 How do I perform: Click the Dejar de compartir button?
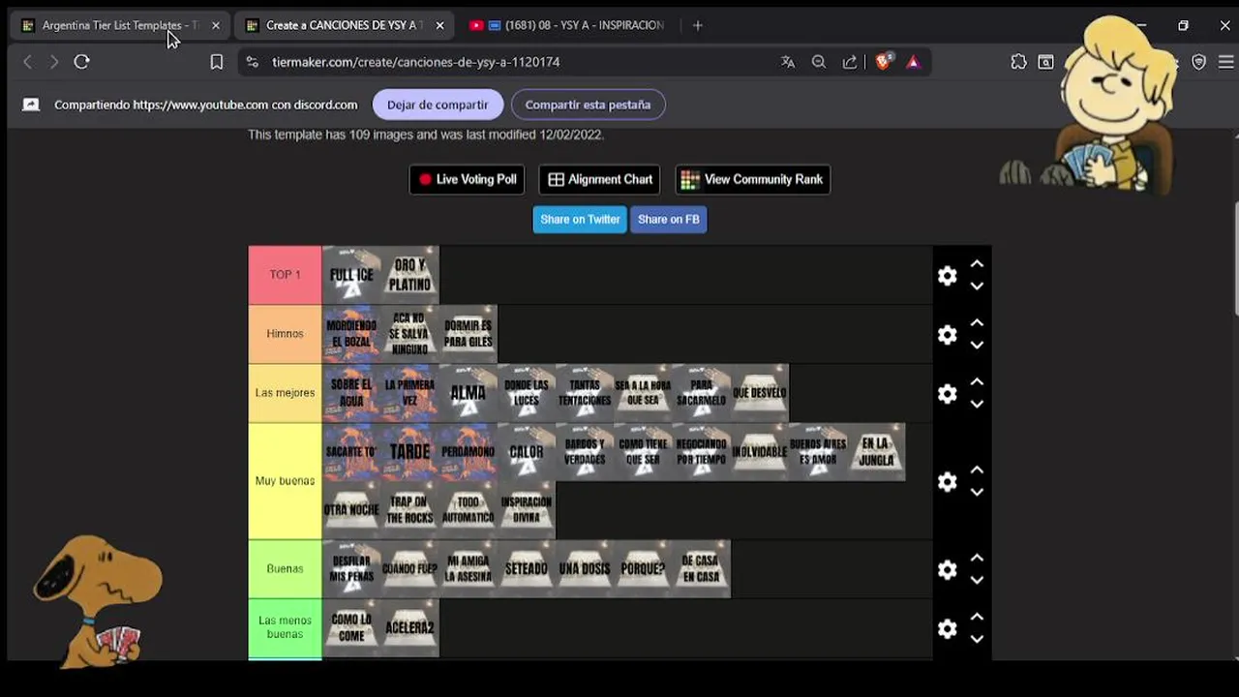tap(438, 105)
